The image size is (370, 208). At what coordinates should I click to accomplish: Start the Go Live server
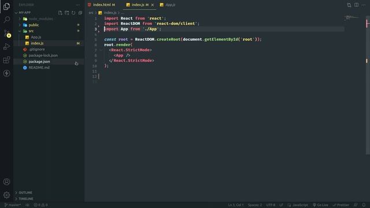coord(320,205)
